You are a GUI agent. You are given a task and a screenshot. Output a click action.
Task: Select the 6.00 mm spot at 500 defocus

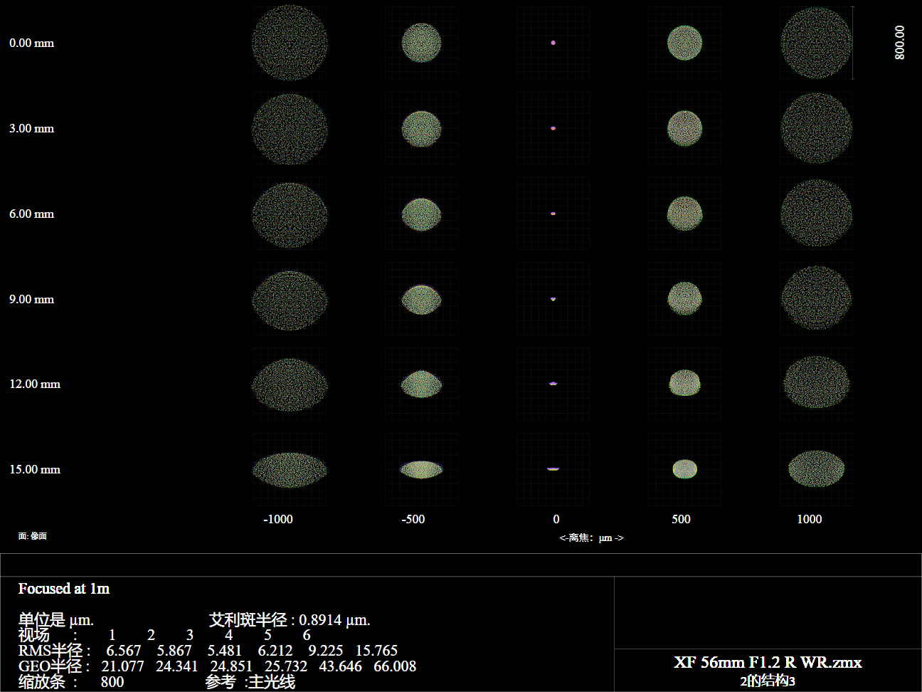684,213
